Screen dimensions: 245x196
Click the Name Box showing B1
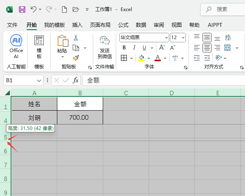tap(23, 80)
